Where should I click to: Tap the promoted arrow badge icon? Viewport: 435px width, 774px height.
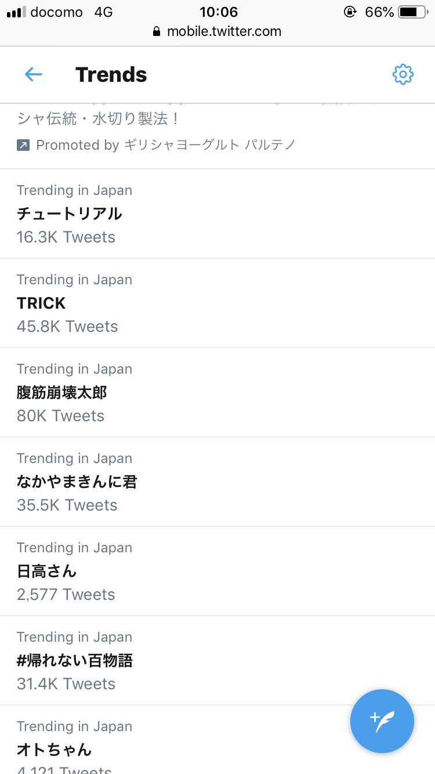(x=23, y=145)
